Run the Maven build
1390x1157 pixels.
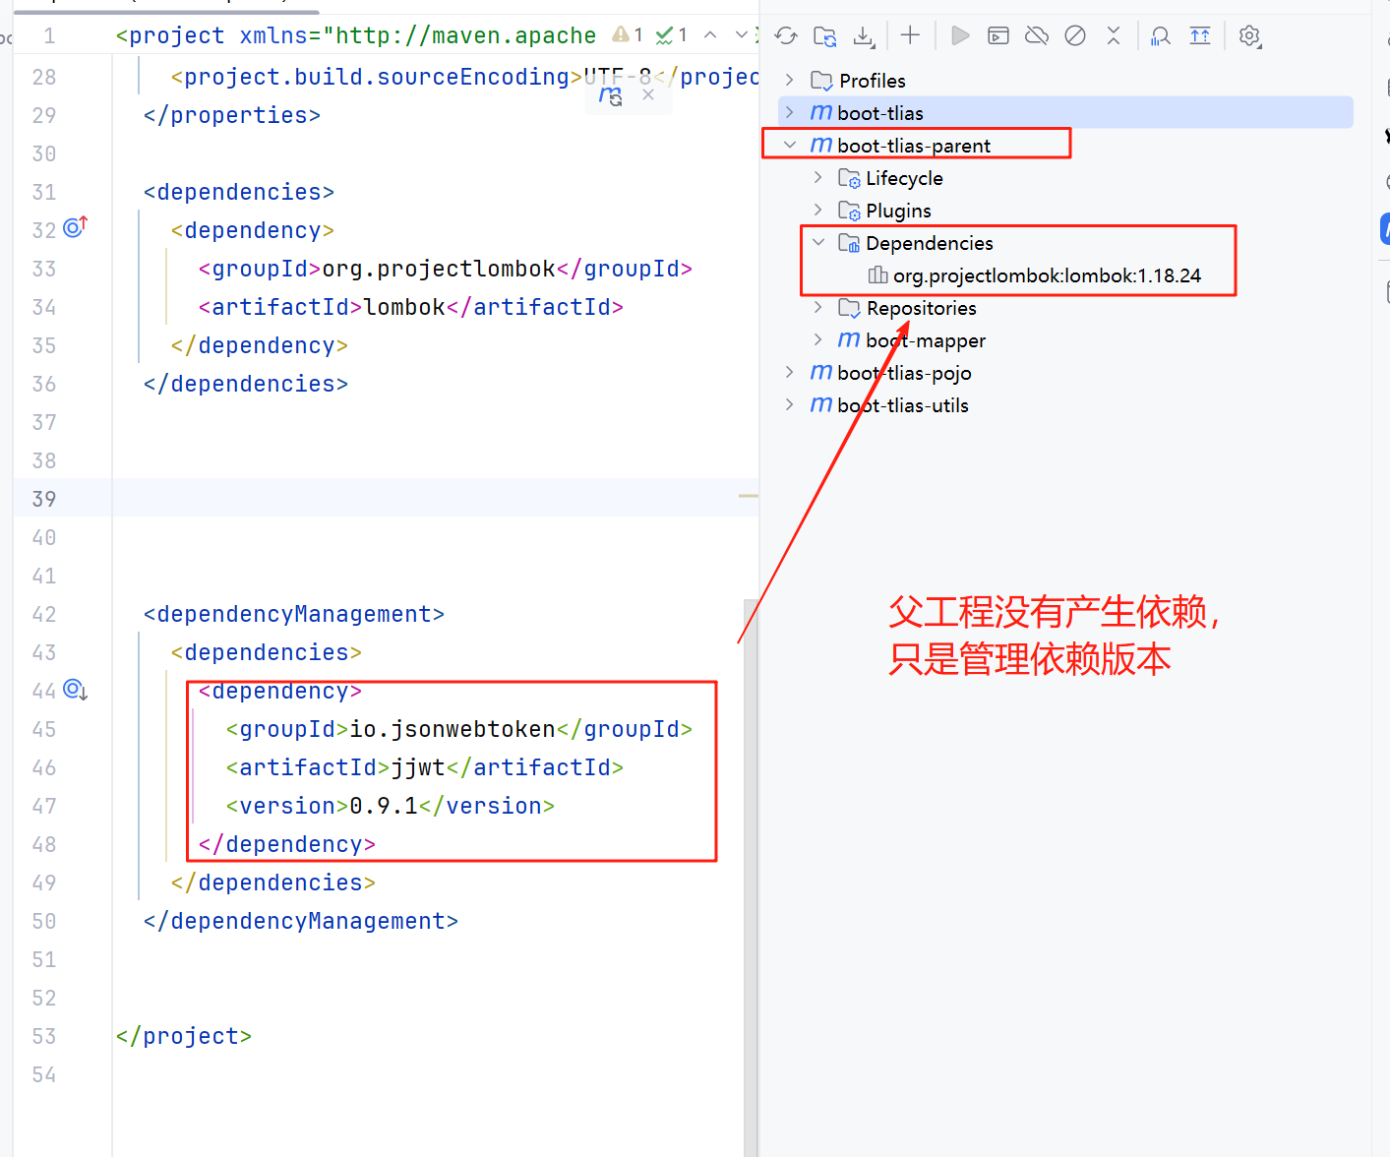click(x=960, y=36)
